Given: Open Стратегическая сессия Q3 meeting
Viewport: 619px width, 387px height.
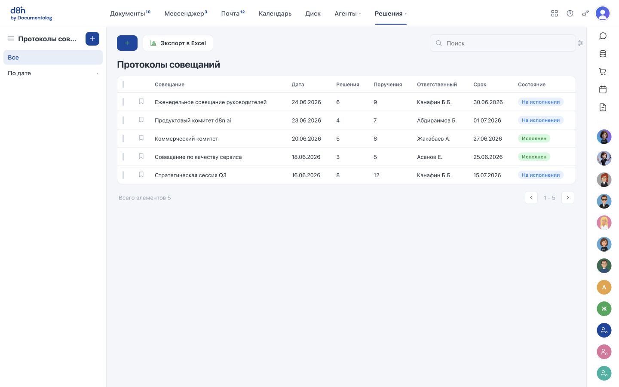Looking at the screenshot, I should [x=190, y=175].
